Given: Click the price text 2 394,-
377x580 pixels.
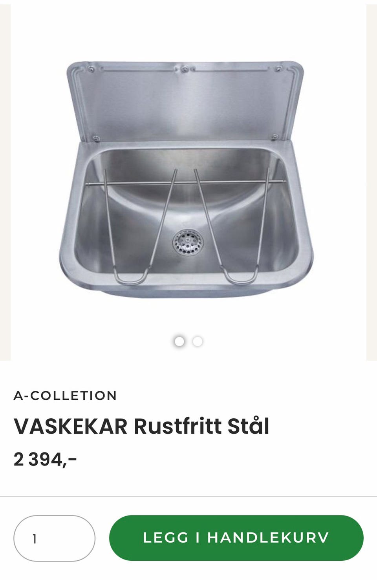Looking at the screenshot, I should tap(45, 459).
